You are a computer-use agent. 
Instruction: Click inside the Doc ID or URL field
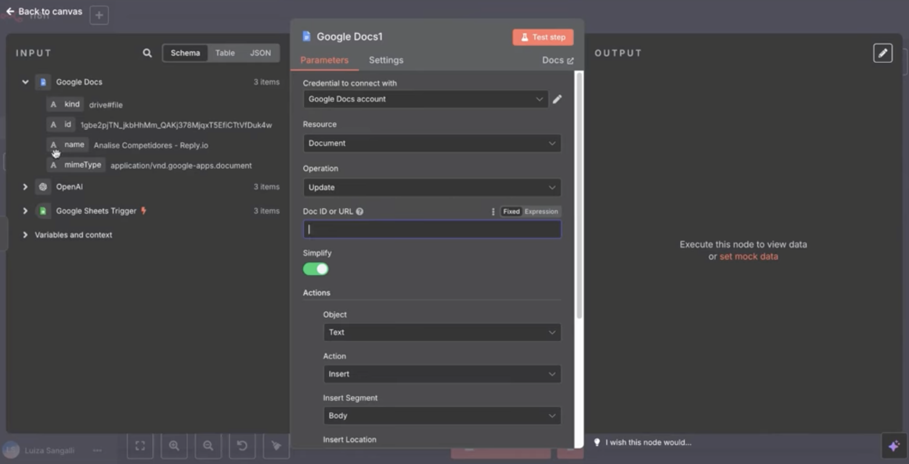coord(431,229)
